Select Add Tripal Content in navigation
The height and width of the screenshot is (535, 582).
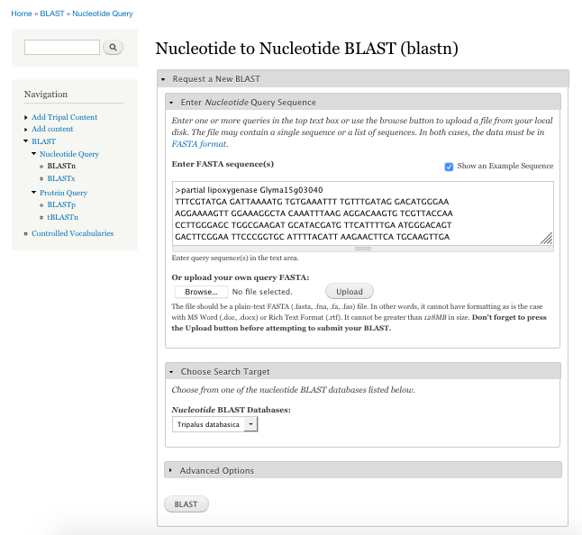[x=64, y=117]
